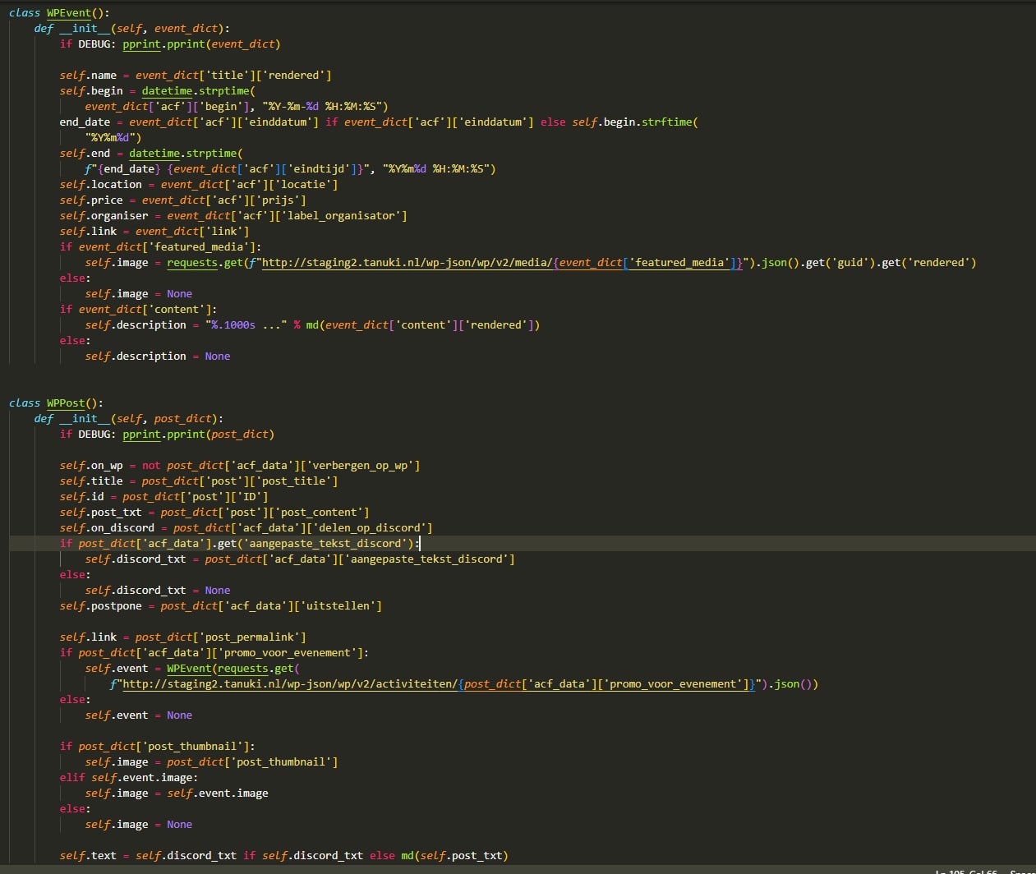Click the Spaces indentation indicator in status bar
1036x874 pixels.
coord(1022,871)
